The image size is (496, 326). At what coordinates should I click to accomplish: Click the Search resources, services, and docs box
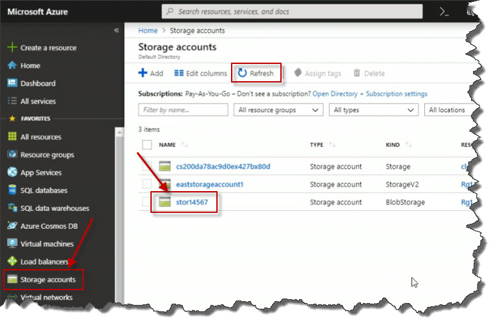click(292, 12)
